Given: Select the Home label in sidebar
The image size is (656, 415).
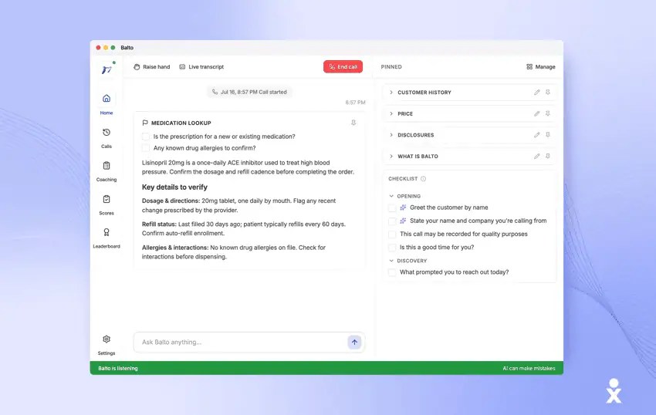Looking at the screenshot, I should 107,113.
